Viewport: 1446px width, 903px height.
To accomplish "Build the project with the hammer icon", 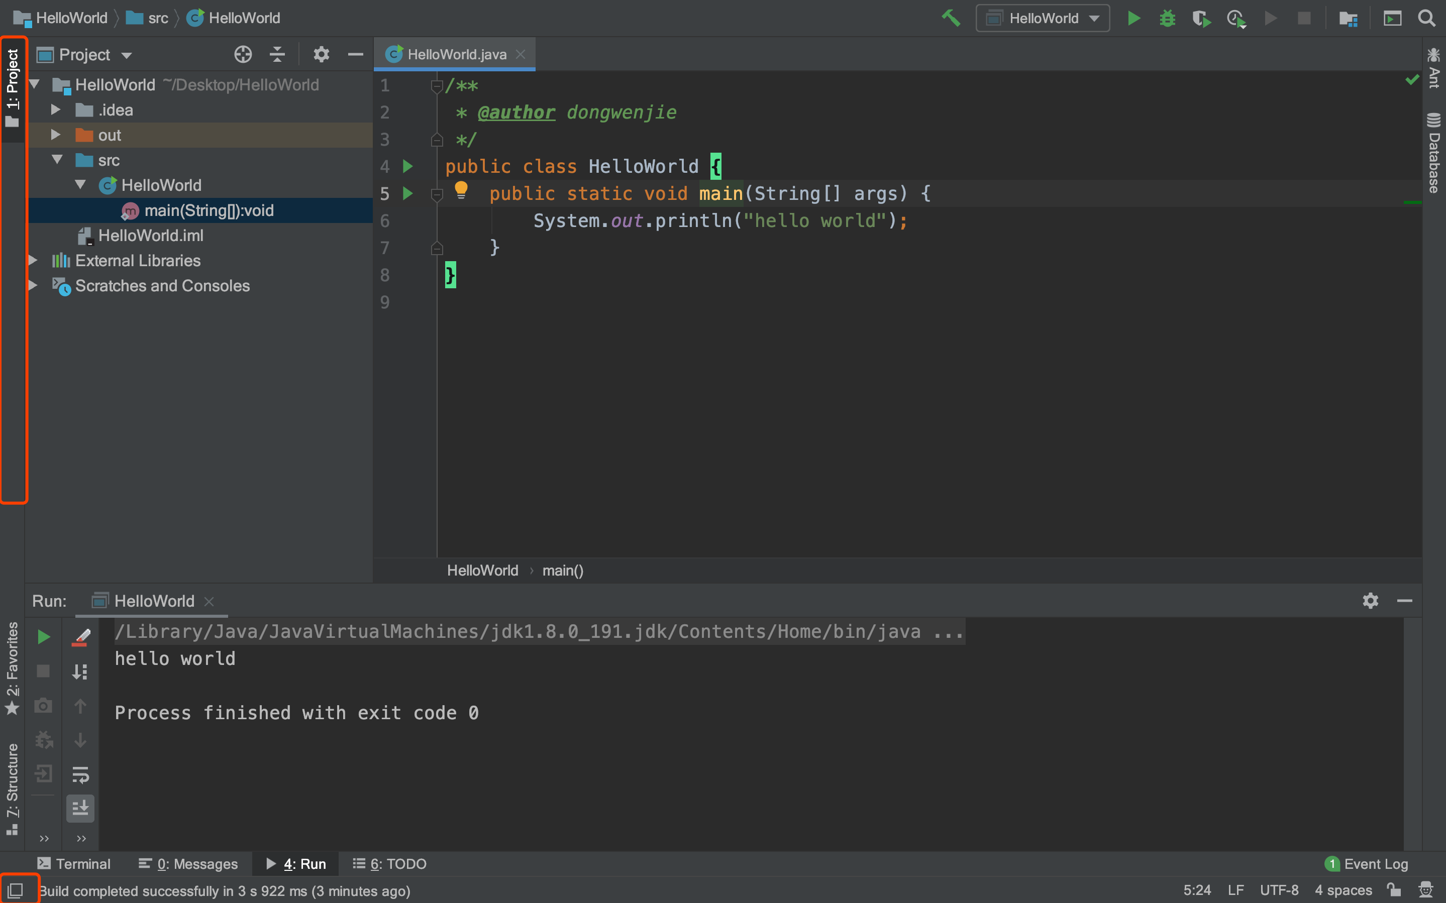I will [x=951, y=18].
